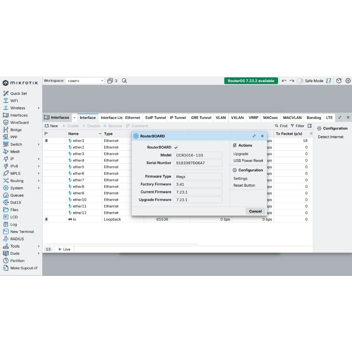Expand the IPv6 submenu
Screen dimensions: 352x352
(x=38, y=166)
